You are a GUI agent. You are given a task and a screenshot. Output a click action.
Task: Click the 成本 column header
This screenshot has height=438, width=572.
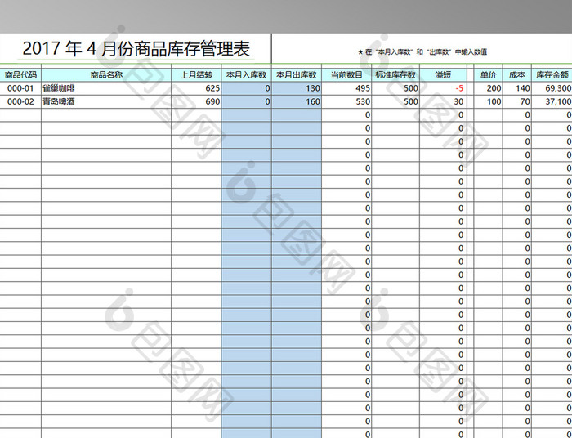pos(517,74)
